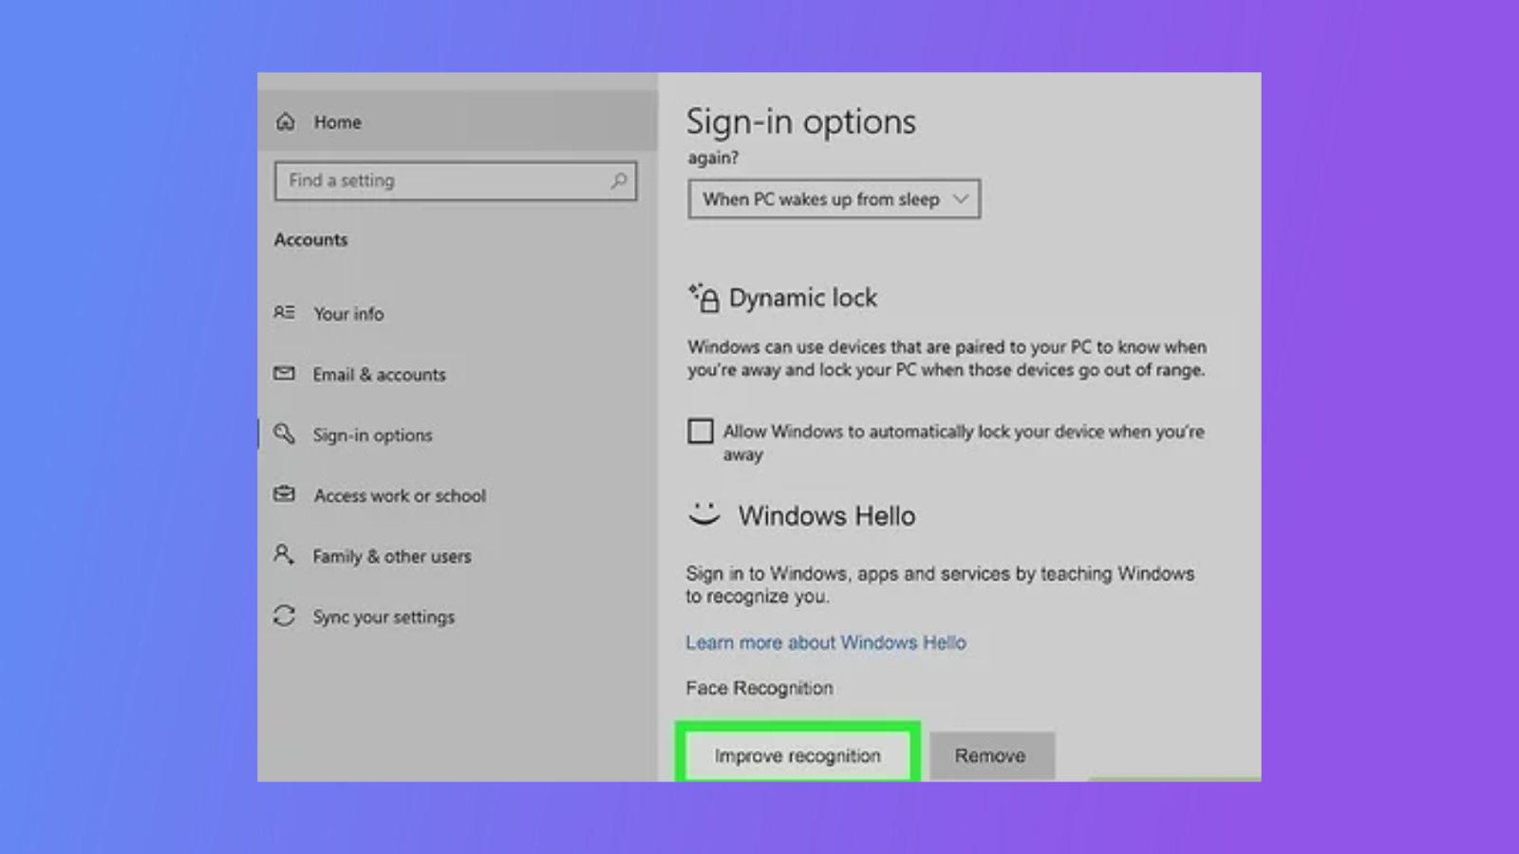Click the Sync your settings arrows icon
Image resolution: width=1519 pixels, height=854 pixels.
(x=284, y=616)
